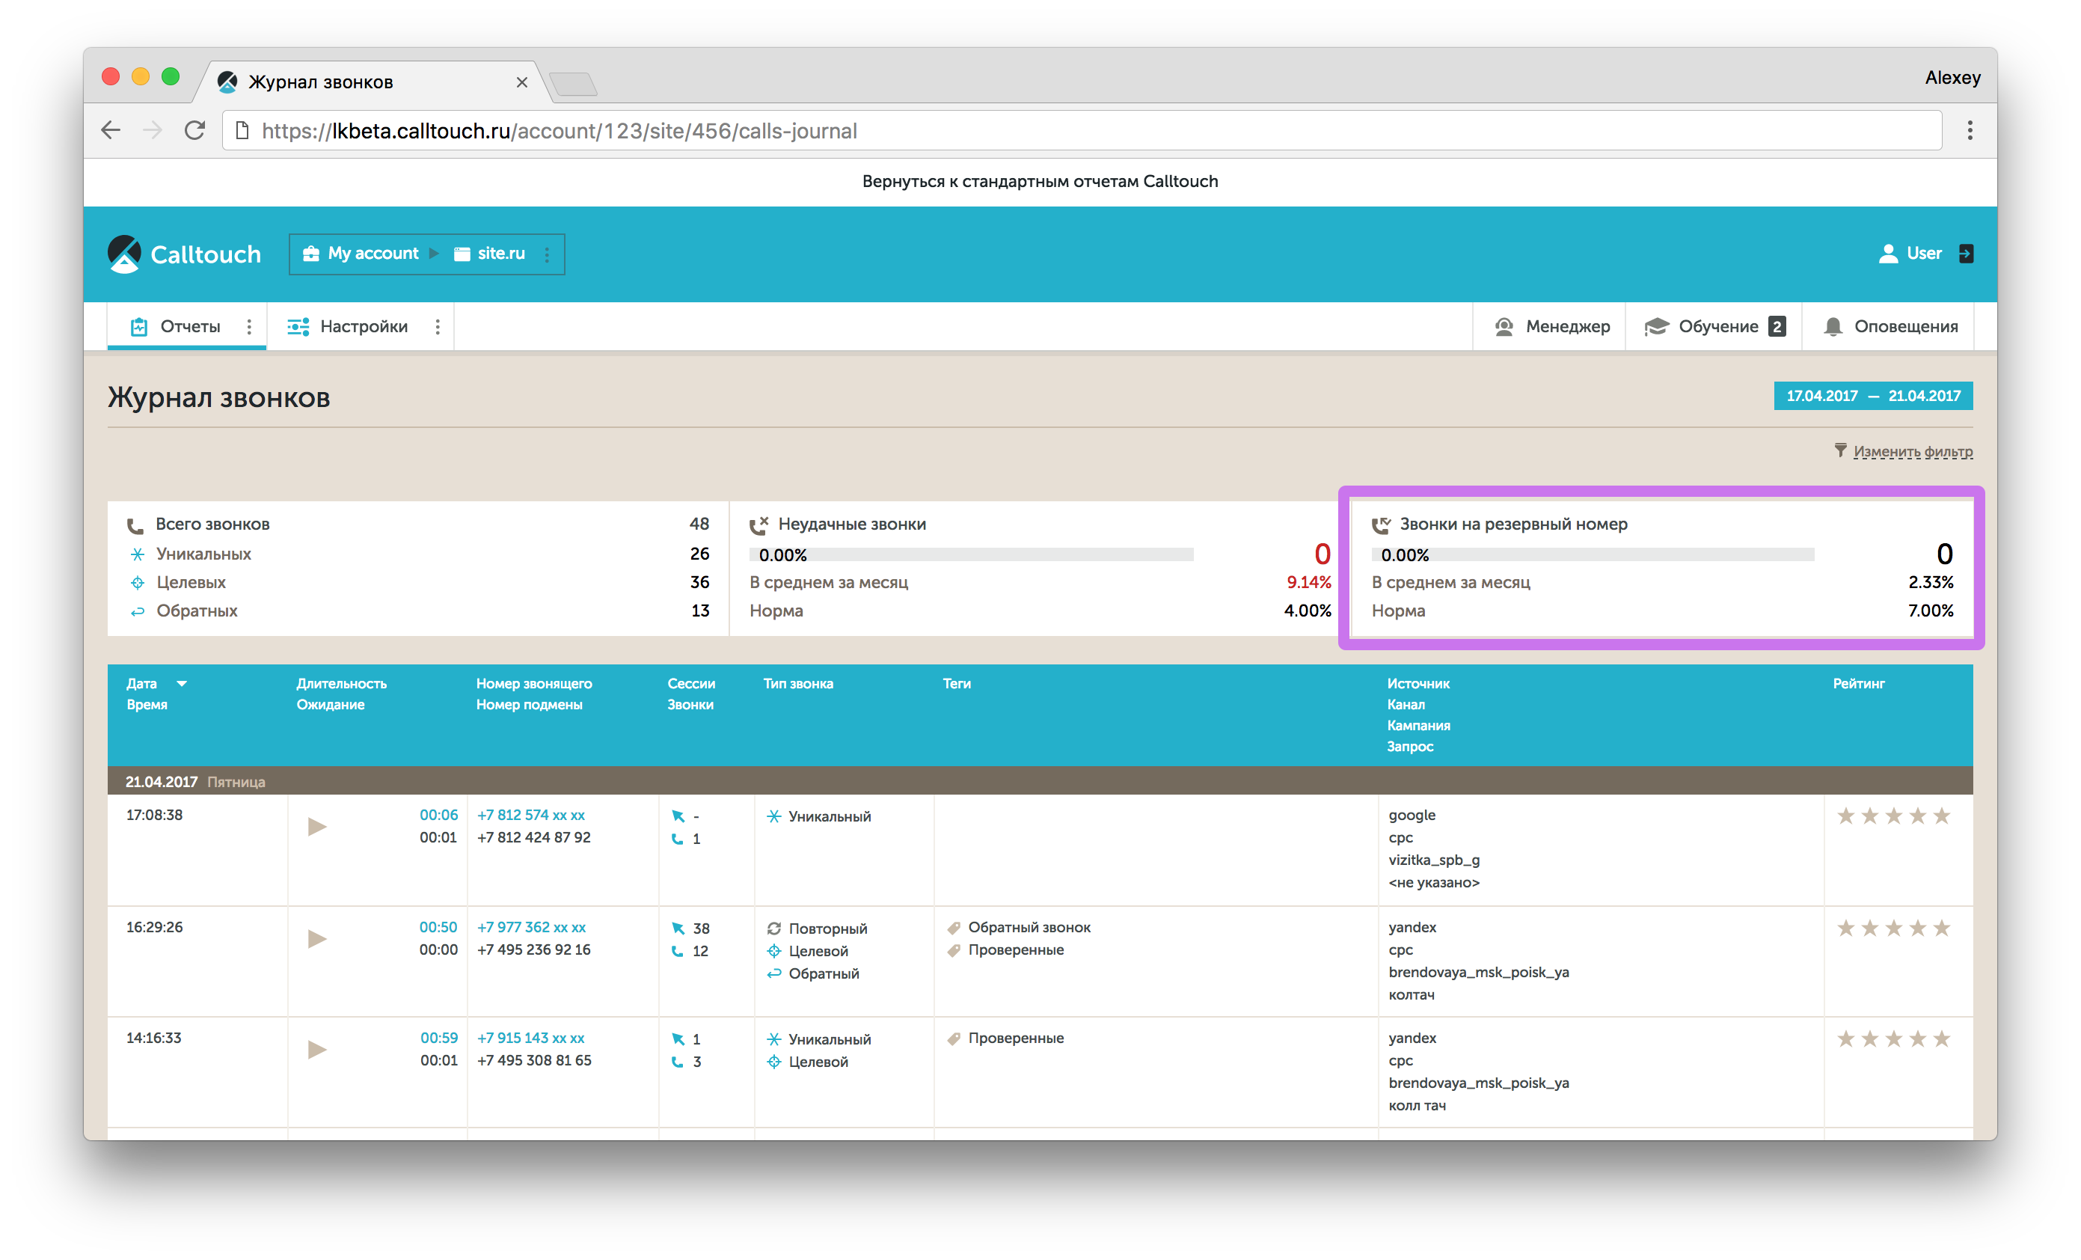The image size is (2081, 1260).
Task: Click source vizitka_spb_g campaign text
Action: (1434, 860)
